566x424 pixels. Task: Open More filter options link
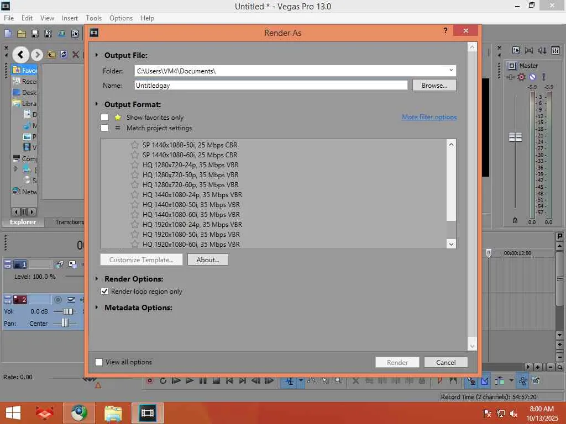[429, 117]
